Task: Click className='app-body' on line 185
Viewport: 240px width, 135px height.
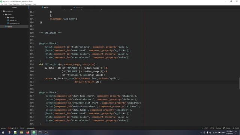Action: pos(63,19)
